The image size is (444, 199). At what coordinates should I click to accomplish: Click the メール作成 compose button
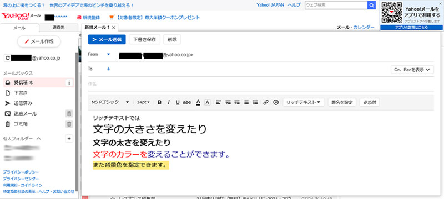(x=39, y=41)
